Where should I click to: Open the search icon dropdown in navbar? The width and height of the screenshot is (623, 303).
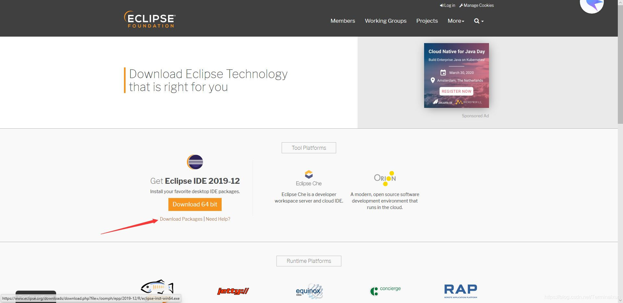pyautogui.click(x=479, y=21)
